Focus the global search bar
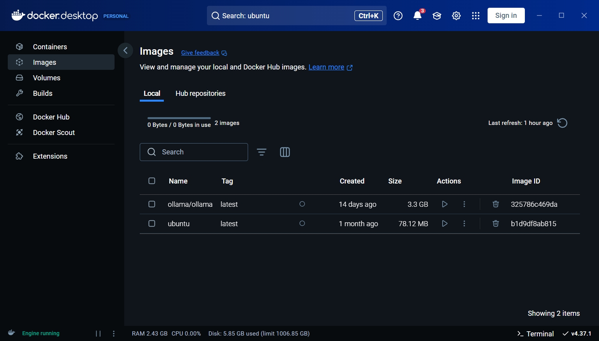Screen dimensions: 599x341 pos(297,16)
